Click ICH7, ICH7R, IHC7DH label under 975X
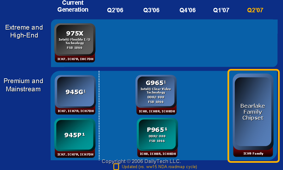The height and width of the screenshot is (170, 283). (x=75, y=59)
